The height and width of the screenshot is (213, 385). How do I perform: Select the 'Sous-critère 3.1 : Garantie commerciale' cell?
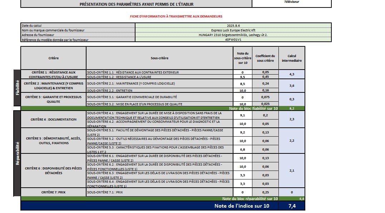159,97
